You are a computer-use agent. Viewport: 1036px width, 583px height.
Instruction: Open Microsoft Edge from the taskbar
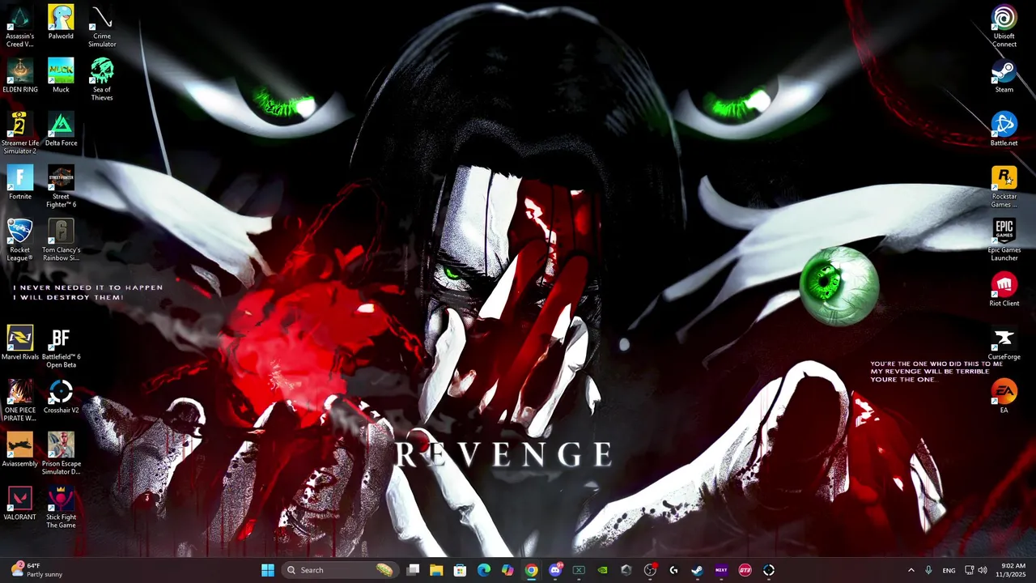click(x=484, y=570)
